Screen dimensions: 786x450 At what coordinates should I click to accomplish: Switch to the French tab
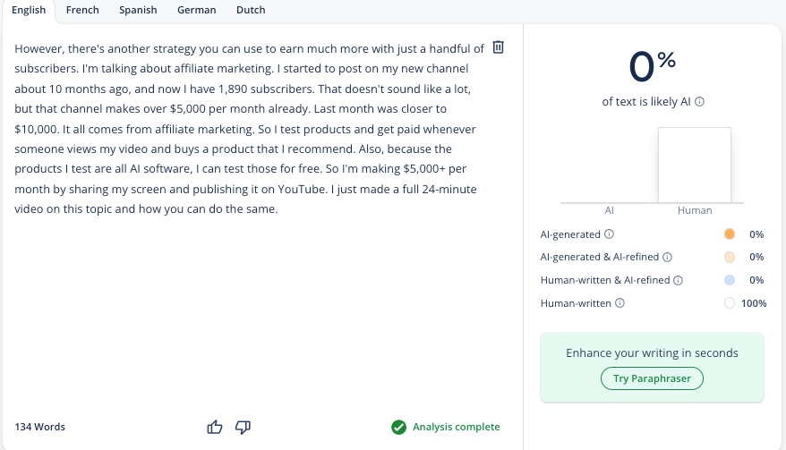coord(82,10)
